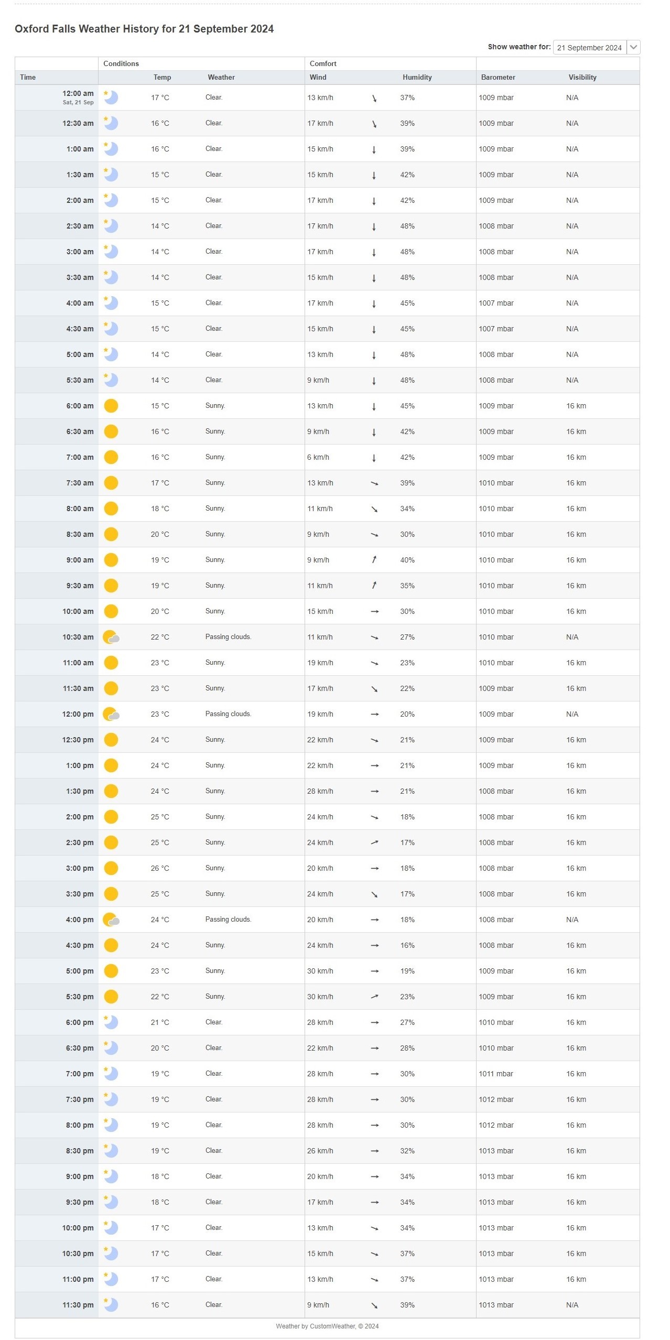Image resolution: width=670 pixels, height=1340 pixels.
Task: Click the sunny icon at 6:00 am
Action: 111,406
